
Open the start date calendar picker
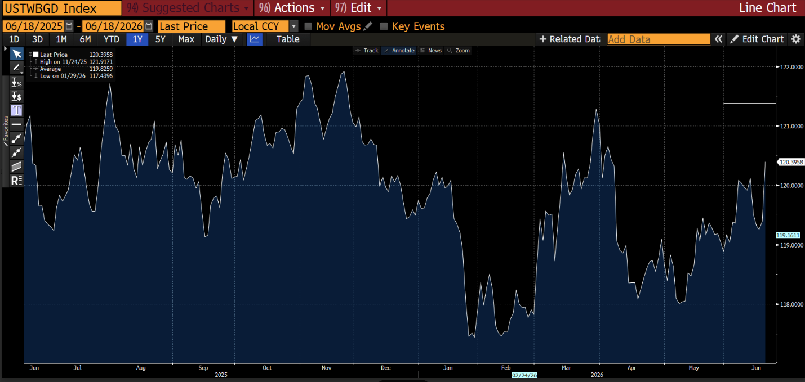tap(69, 26)
